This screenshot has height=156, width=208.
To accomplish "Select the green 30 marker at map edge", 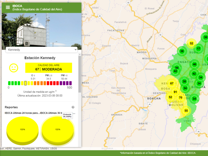I will click(x=205, y=38).
